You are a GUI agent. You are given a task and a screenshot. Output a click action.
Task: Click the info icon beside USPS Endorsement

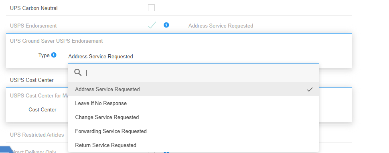click(x=166, y=25)
